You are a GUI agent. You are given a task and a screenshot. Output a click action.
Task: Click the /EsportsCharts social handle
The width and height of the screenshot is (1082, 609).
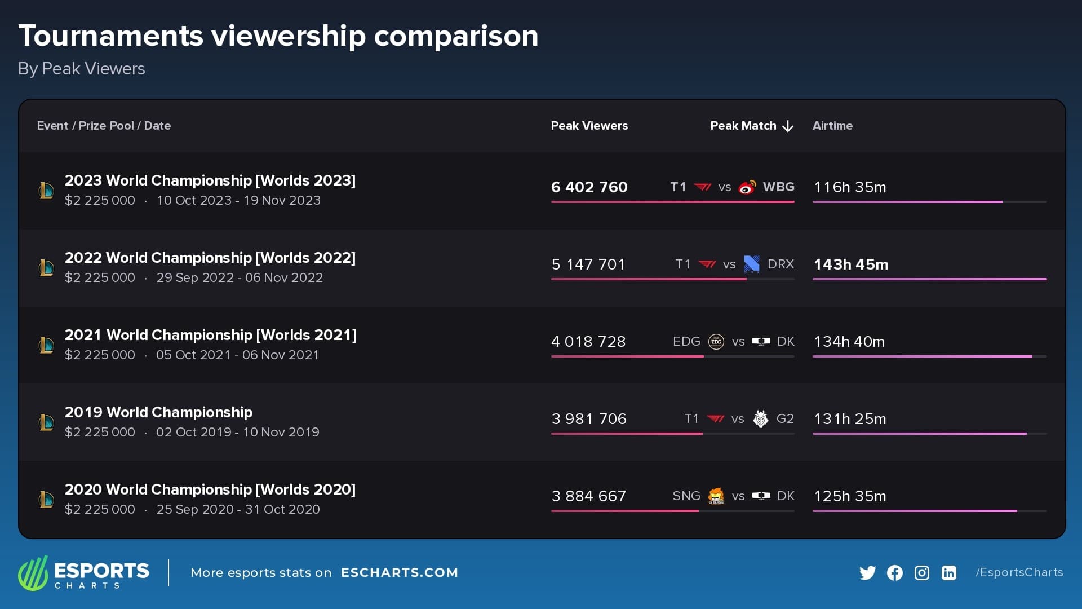[x=1019, y=572]
